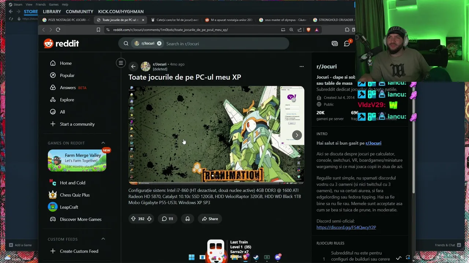Open the View menu in Steam
469x263 pixels.
tap(29, 4)
